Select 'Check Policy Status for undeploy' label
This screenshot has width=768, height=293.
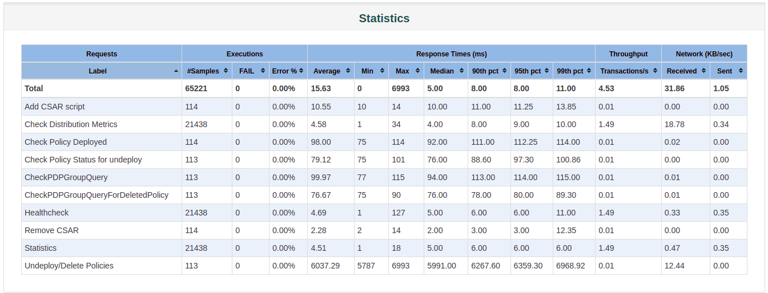[x=83, y=160]
